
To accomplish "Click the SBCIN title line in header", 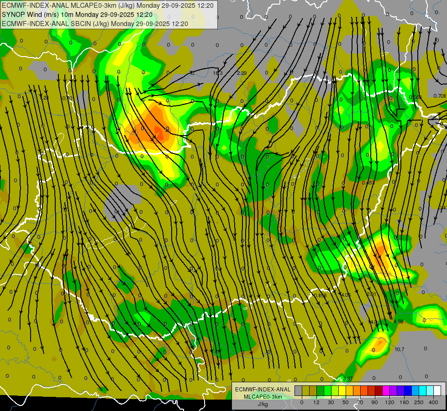I will [x=95, y=24].
